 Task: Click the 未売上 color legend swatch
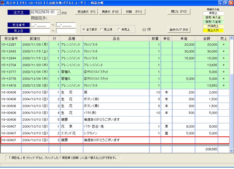pos(213,13)
